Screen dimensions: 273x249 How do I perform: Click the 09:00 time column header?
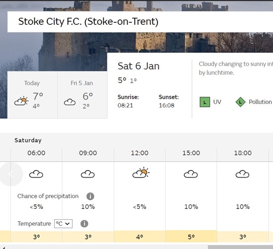click(x=88, y=153)
